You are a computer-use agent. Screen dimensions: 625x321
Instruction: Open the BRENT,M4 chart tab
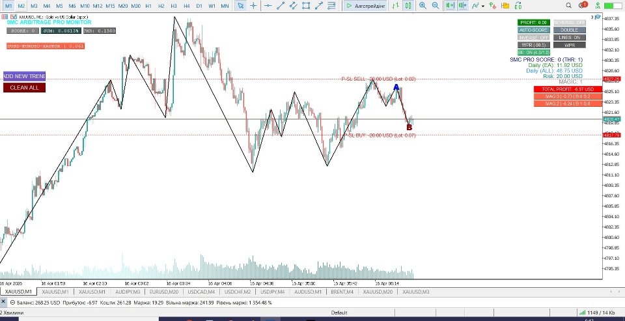(342, 292)
